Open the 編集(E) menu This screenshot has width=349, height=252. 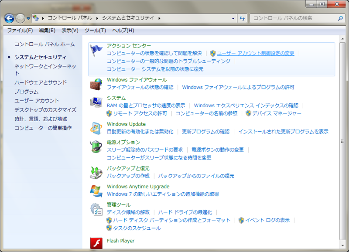[47, 30]
